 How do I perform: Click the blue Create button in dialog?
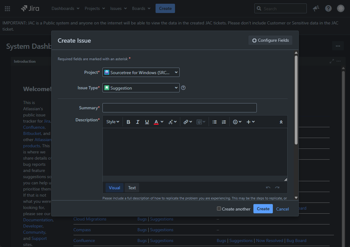(x=263, y=208)
